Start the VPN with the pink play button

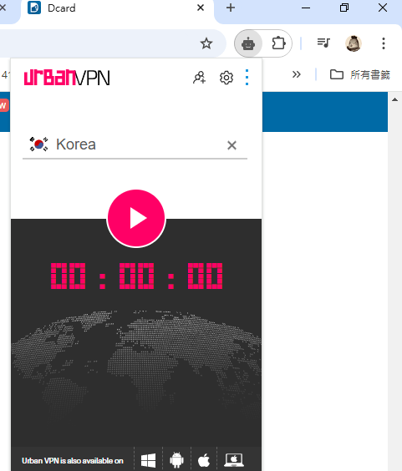click(x=136, y=218)
